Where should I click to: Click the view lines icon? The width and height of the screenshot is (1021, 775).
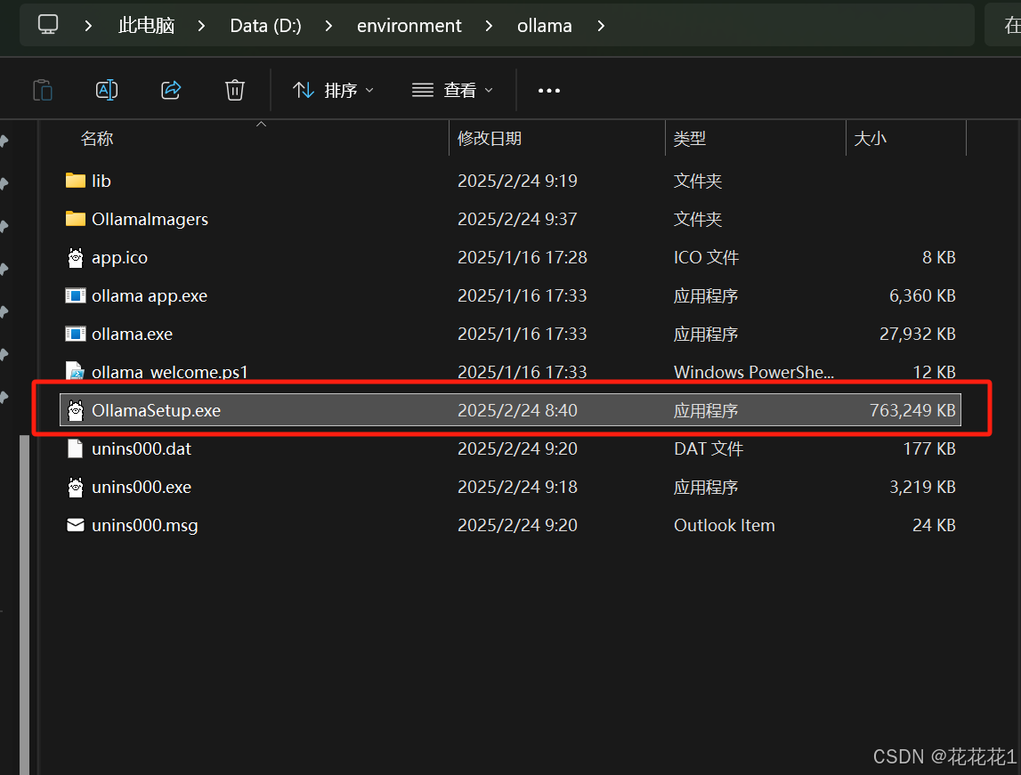423,90
